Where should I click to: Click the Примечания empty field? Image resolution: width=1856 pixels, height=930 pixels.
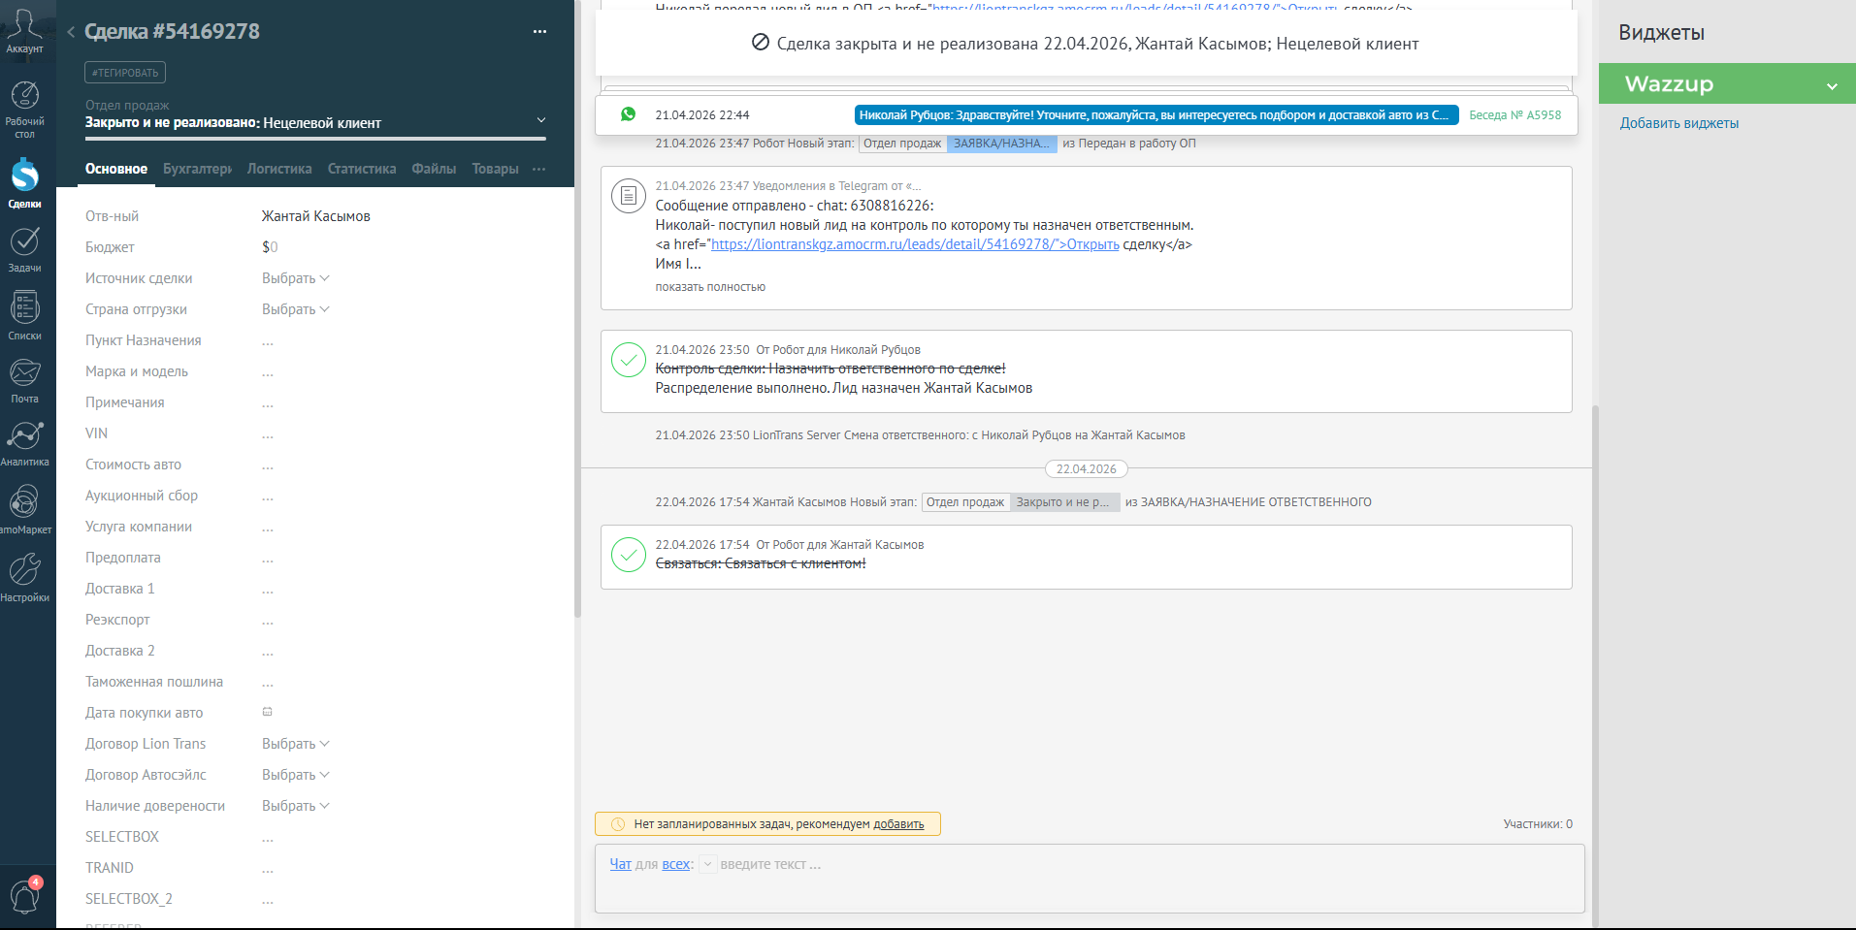[268, 402]
